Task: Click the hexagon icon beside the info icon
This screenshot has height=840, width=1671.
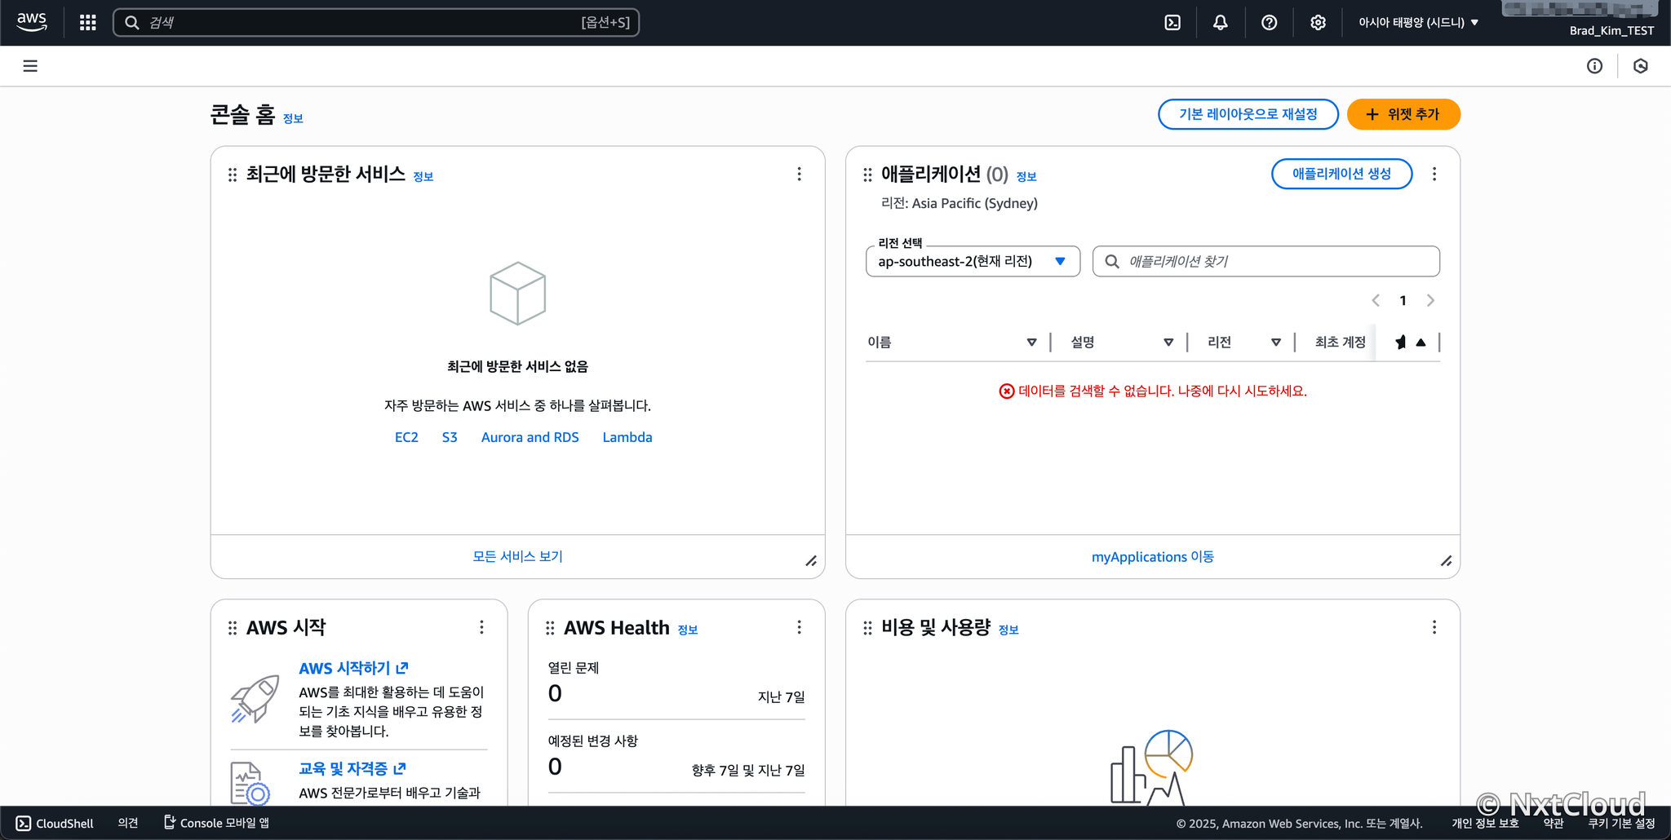Action: pyautogui.click(x=1641, y=66)
